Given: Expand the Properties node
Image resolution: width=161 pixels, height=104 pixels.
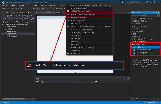Looking at the screenshot, I should (x=5, y=27).
